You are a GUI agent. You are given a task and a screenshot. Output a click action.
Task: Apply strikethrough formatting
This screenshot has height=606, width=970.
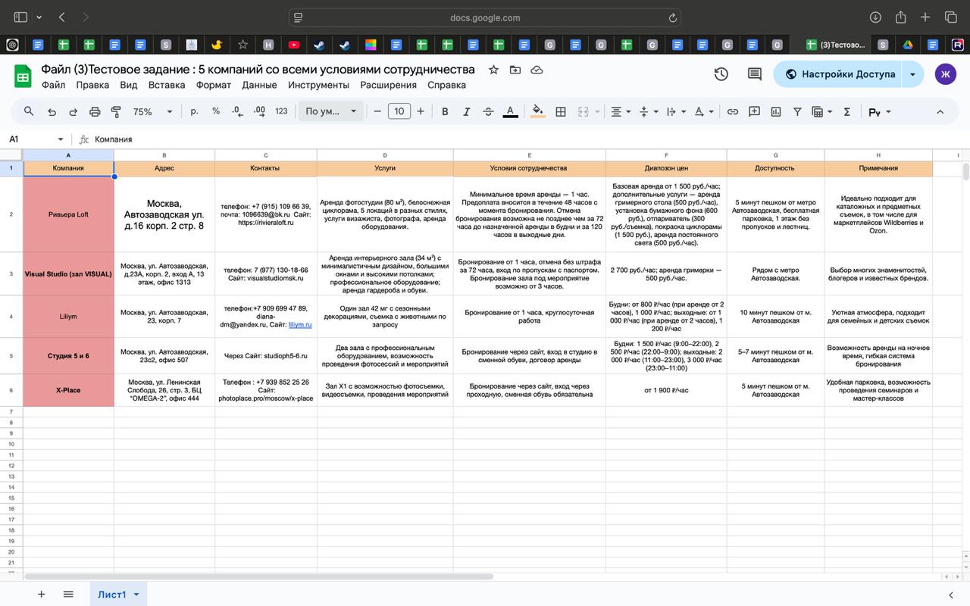pyautogui.click(x=488, y=111)
